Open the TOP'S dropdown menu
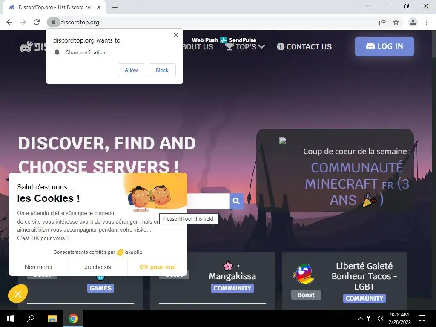The image size is (436, 327). pos(245,47)
